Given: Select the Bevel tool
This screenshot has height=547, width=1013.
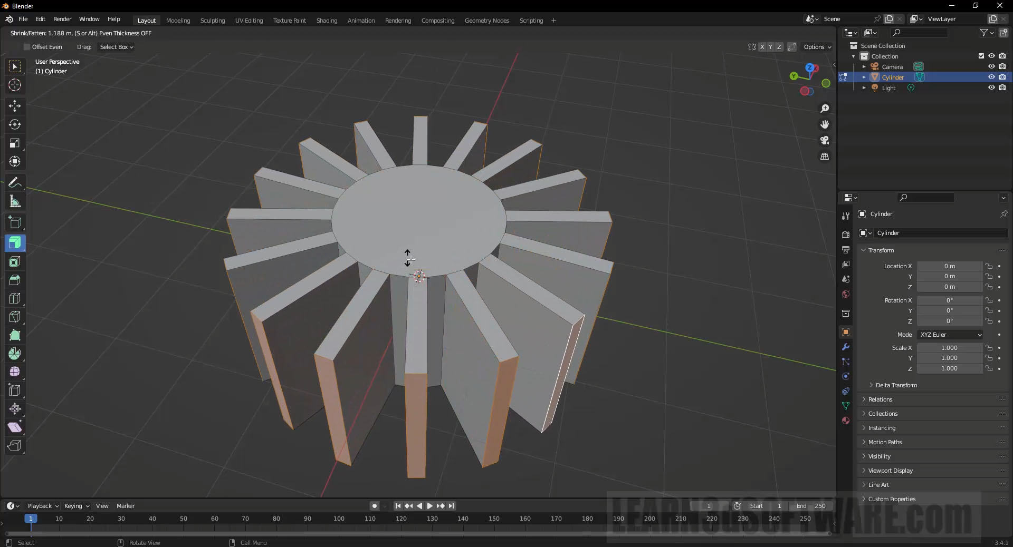Looking at the screenshot, I should tap(15, 280).
